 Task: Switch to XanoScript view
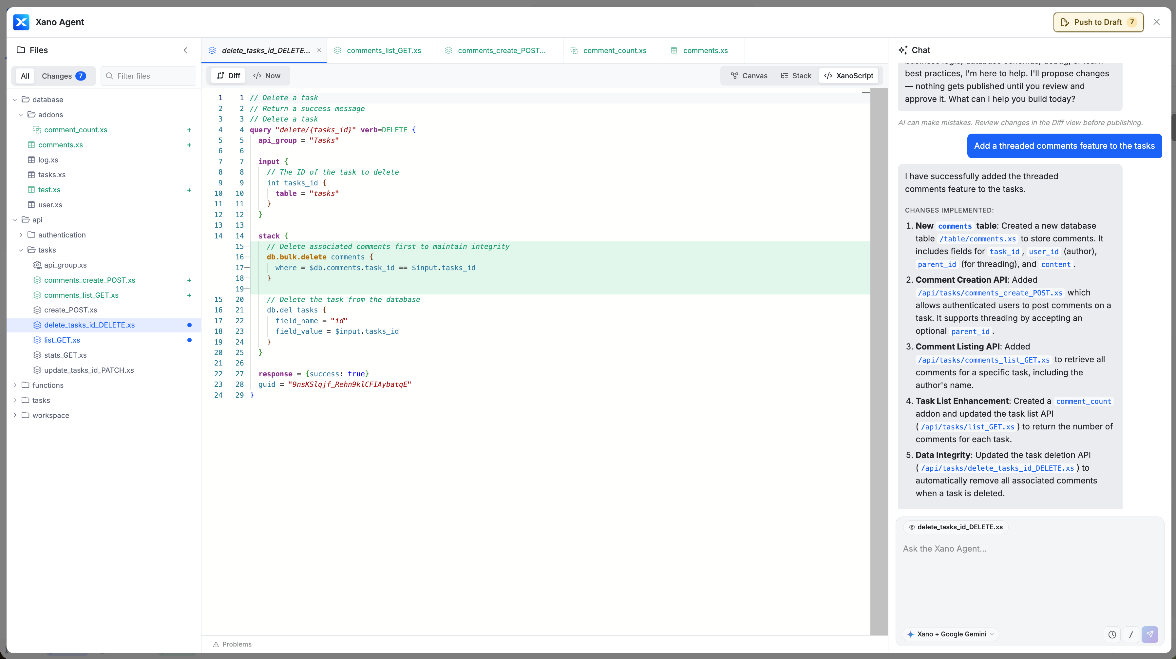[849, 76]
